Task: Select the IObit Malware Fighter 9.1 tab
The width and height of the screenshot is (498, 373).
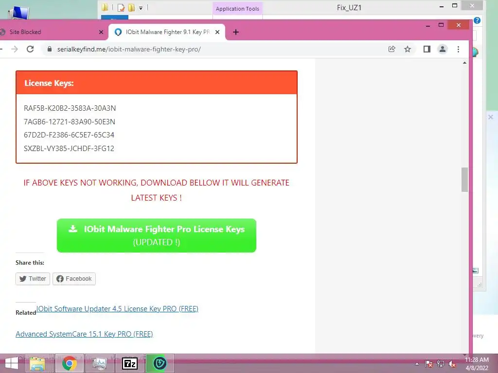Action: [167, 32]
